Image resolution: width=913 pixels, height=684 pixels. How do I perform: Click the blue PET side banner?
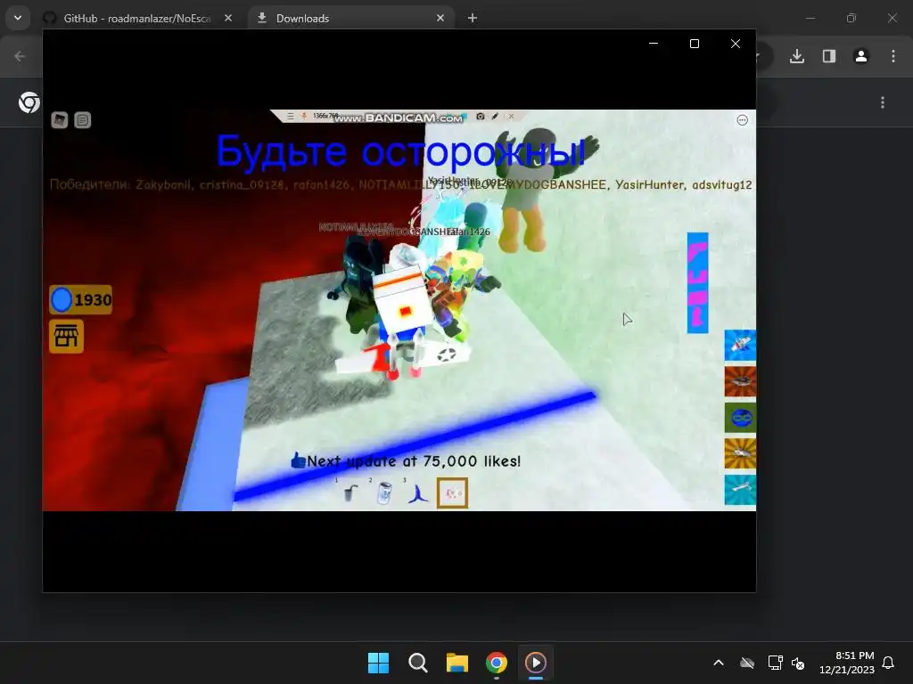697,283
